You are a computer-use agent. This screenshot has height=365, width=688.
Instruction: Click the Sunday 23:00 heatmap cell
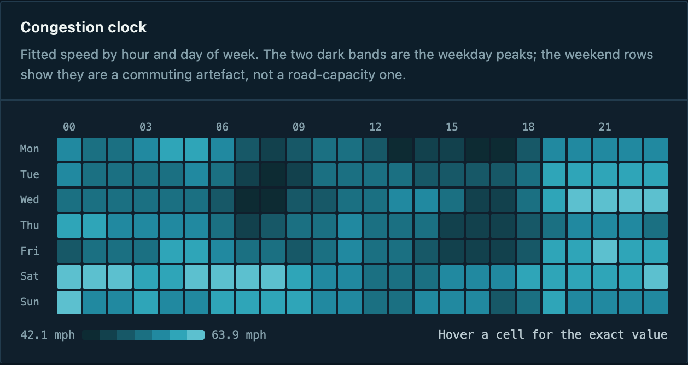point(656,302)
